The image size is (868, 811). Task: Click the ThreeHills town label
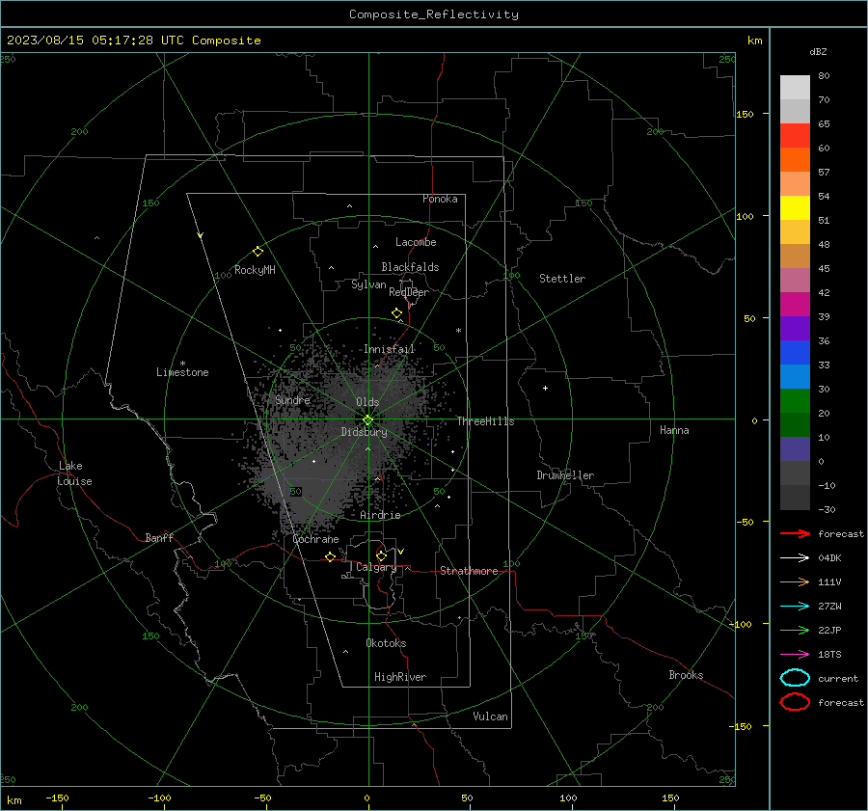click(485, 421)
